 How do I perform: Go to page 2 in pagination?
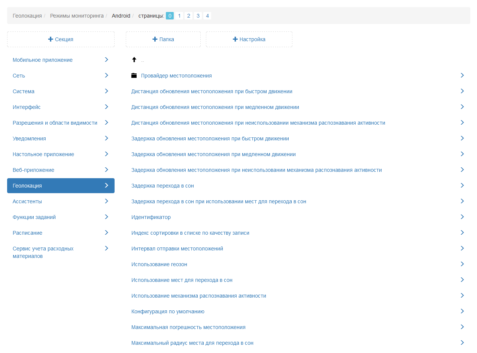pos(189,16)
